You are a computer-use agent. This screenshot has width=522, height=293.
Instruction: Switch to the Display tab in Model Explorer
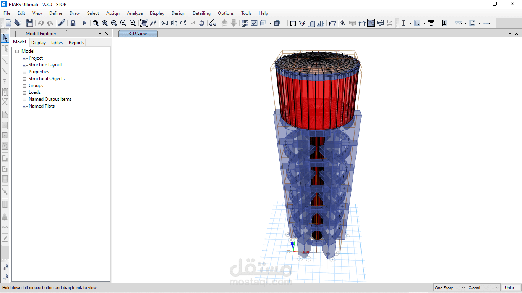[x=39, y=43]
